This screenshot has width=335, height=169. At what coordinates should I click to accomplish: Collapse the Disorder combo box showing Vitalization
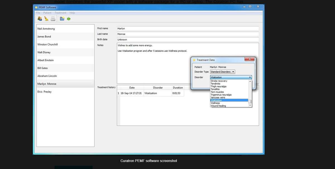pyautogui.click(x=231, y=77)
